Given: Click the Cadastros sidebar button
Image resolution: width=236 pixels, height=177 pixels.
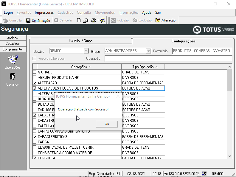Looking at the screenshot, I should click(x=13, y=44).
